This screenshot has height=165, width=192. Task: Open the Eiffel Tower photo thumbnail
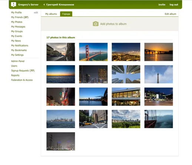click(159, 74)
